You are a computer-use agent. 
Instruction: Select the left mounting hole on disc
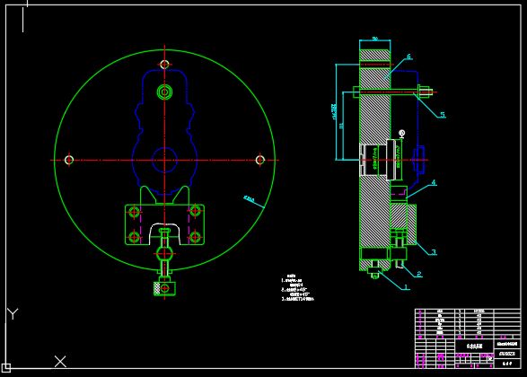coord(69,160)
